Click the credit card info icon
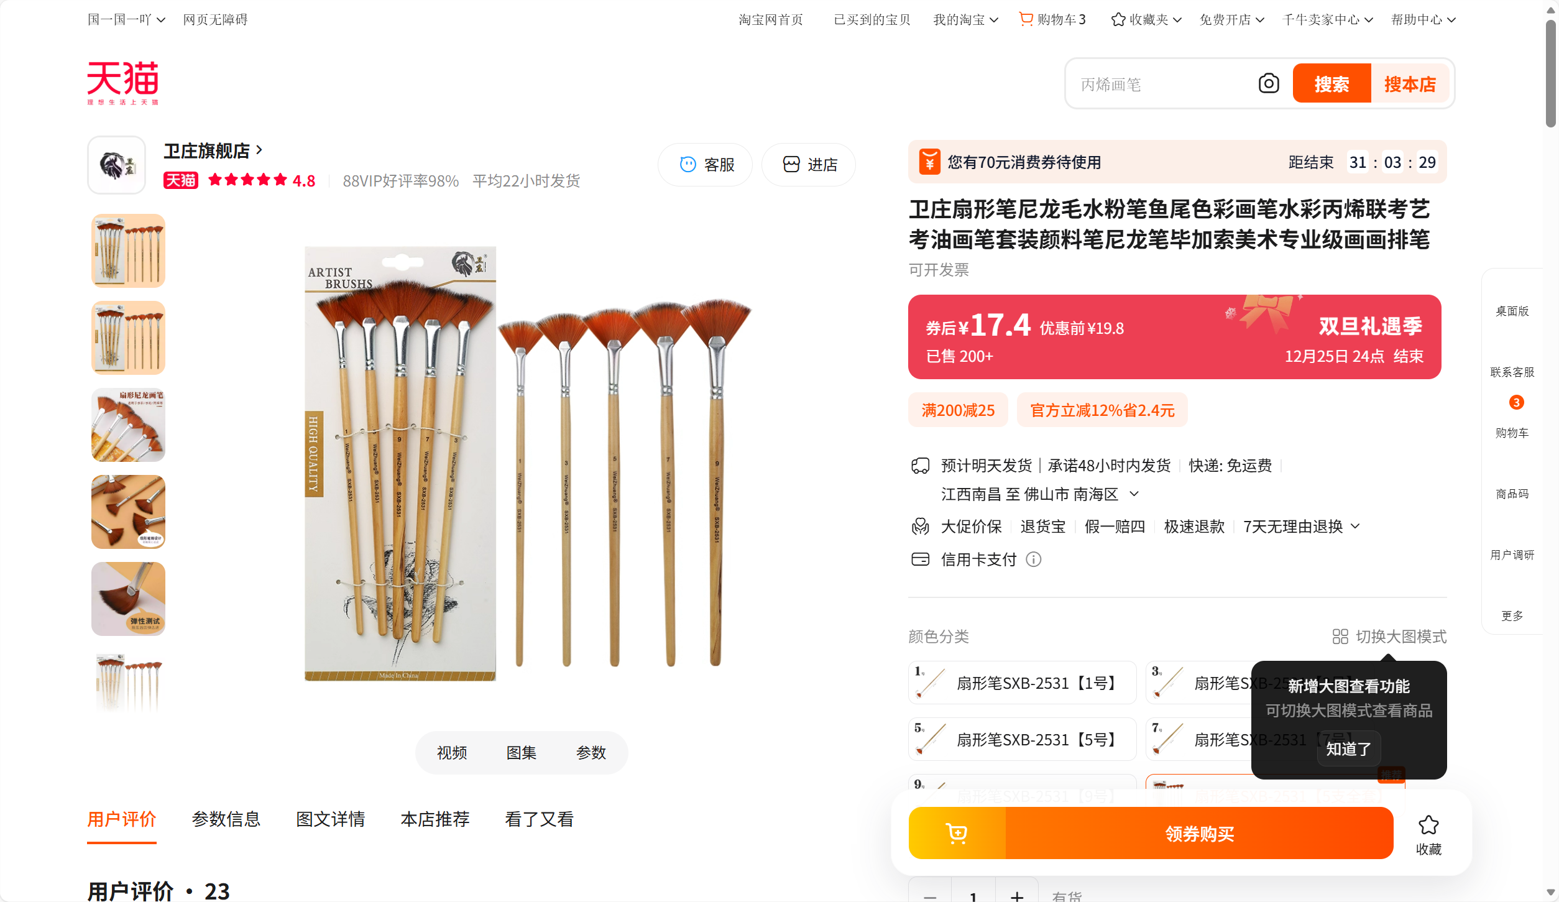Screen dimensions: 1559x902 pos(1033,559)
